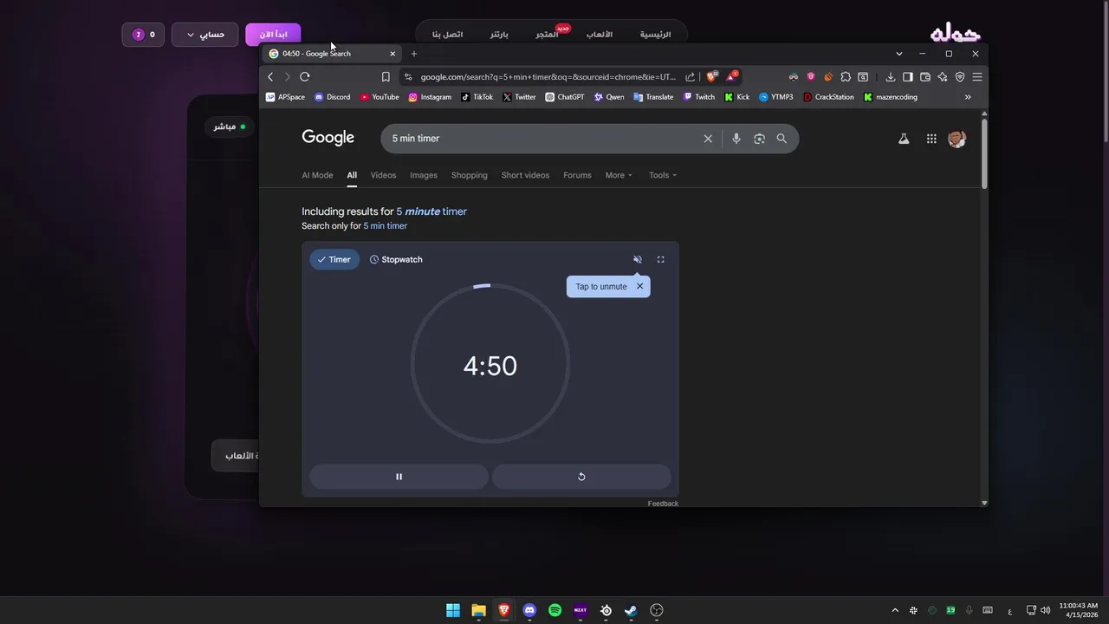Open Brave Rewards triangle icon
The image size is (1109, 624).
point(732,76)
